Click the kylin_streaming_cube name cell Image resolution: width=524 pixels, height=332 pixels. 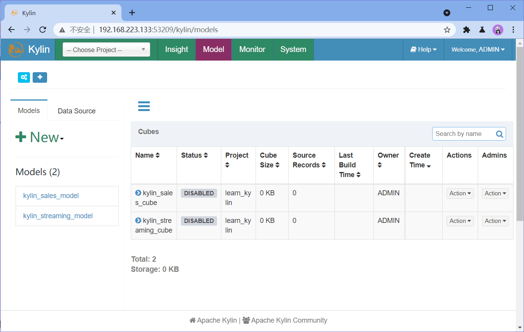coord(154,225)
